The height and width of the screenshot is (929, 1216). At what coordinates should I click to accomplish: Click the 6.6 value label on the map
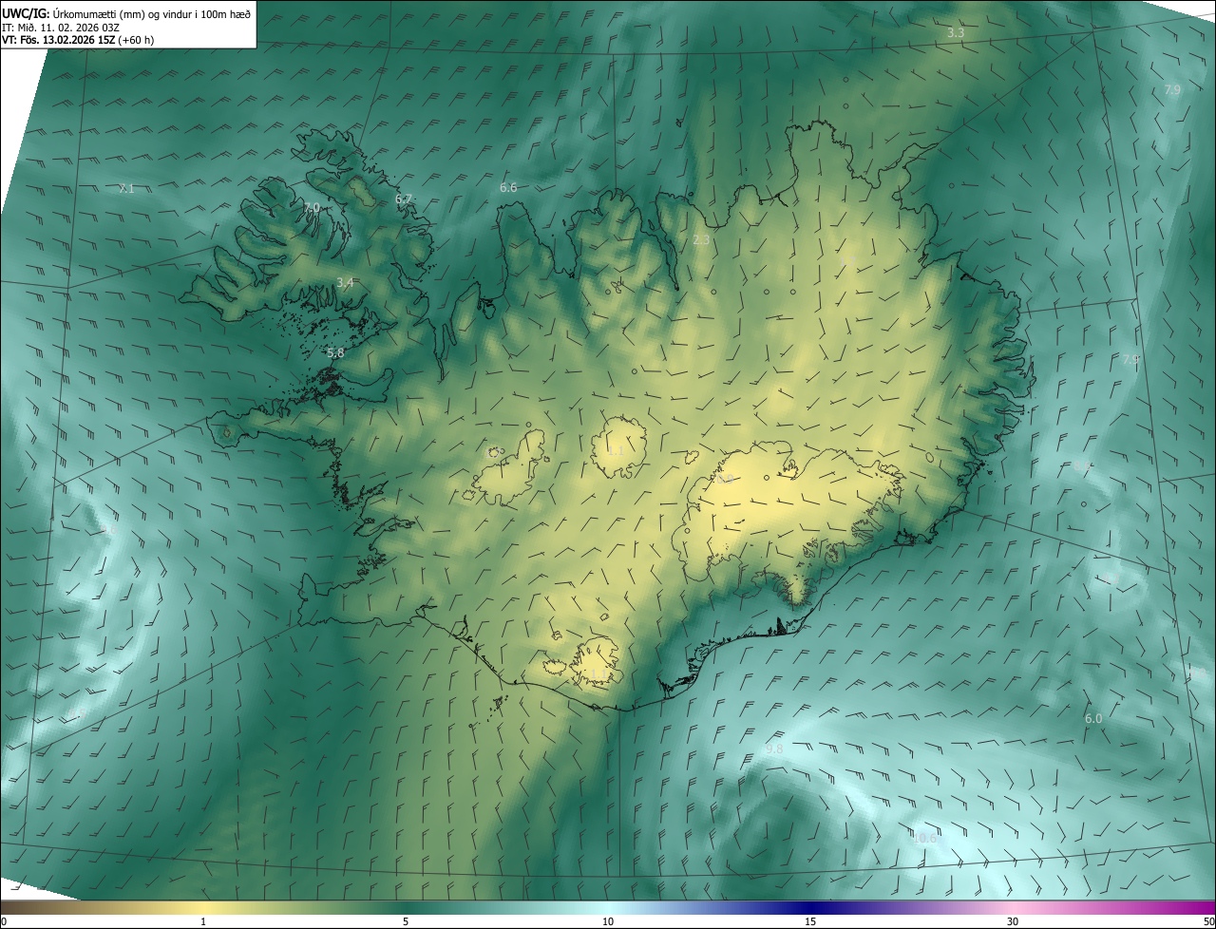[508, 188]
